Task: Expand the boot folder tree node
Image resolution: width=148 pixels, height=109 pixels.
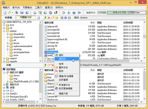Action: tap(4, 25)
